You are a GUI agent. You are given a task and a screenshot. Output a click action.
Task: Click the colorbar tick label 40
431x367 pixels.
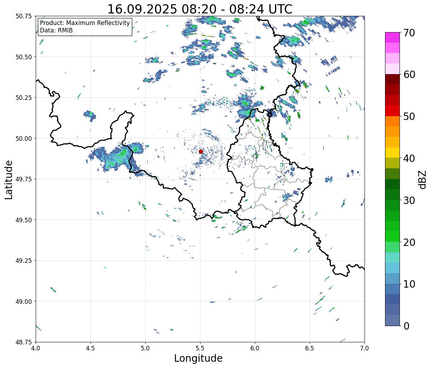pos(409,158)
